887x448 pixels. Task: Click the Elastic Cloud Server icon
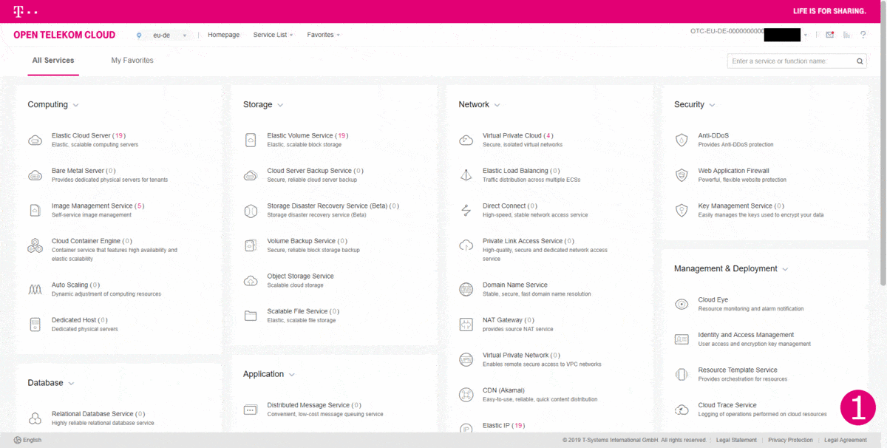pos(35,140)
